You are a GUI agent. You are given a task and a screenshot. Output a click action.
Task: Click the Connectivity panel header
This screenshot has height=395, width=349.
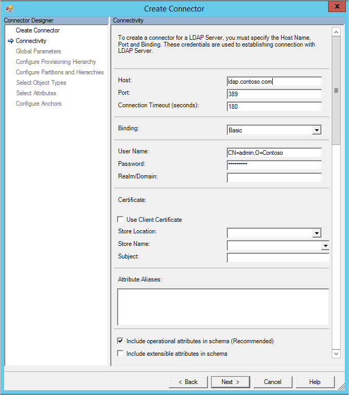coord(228,20)
